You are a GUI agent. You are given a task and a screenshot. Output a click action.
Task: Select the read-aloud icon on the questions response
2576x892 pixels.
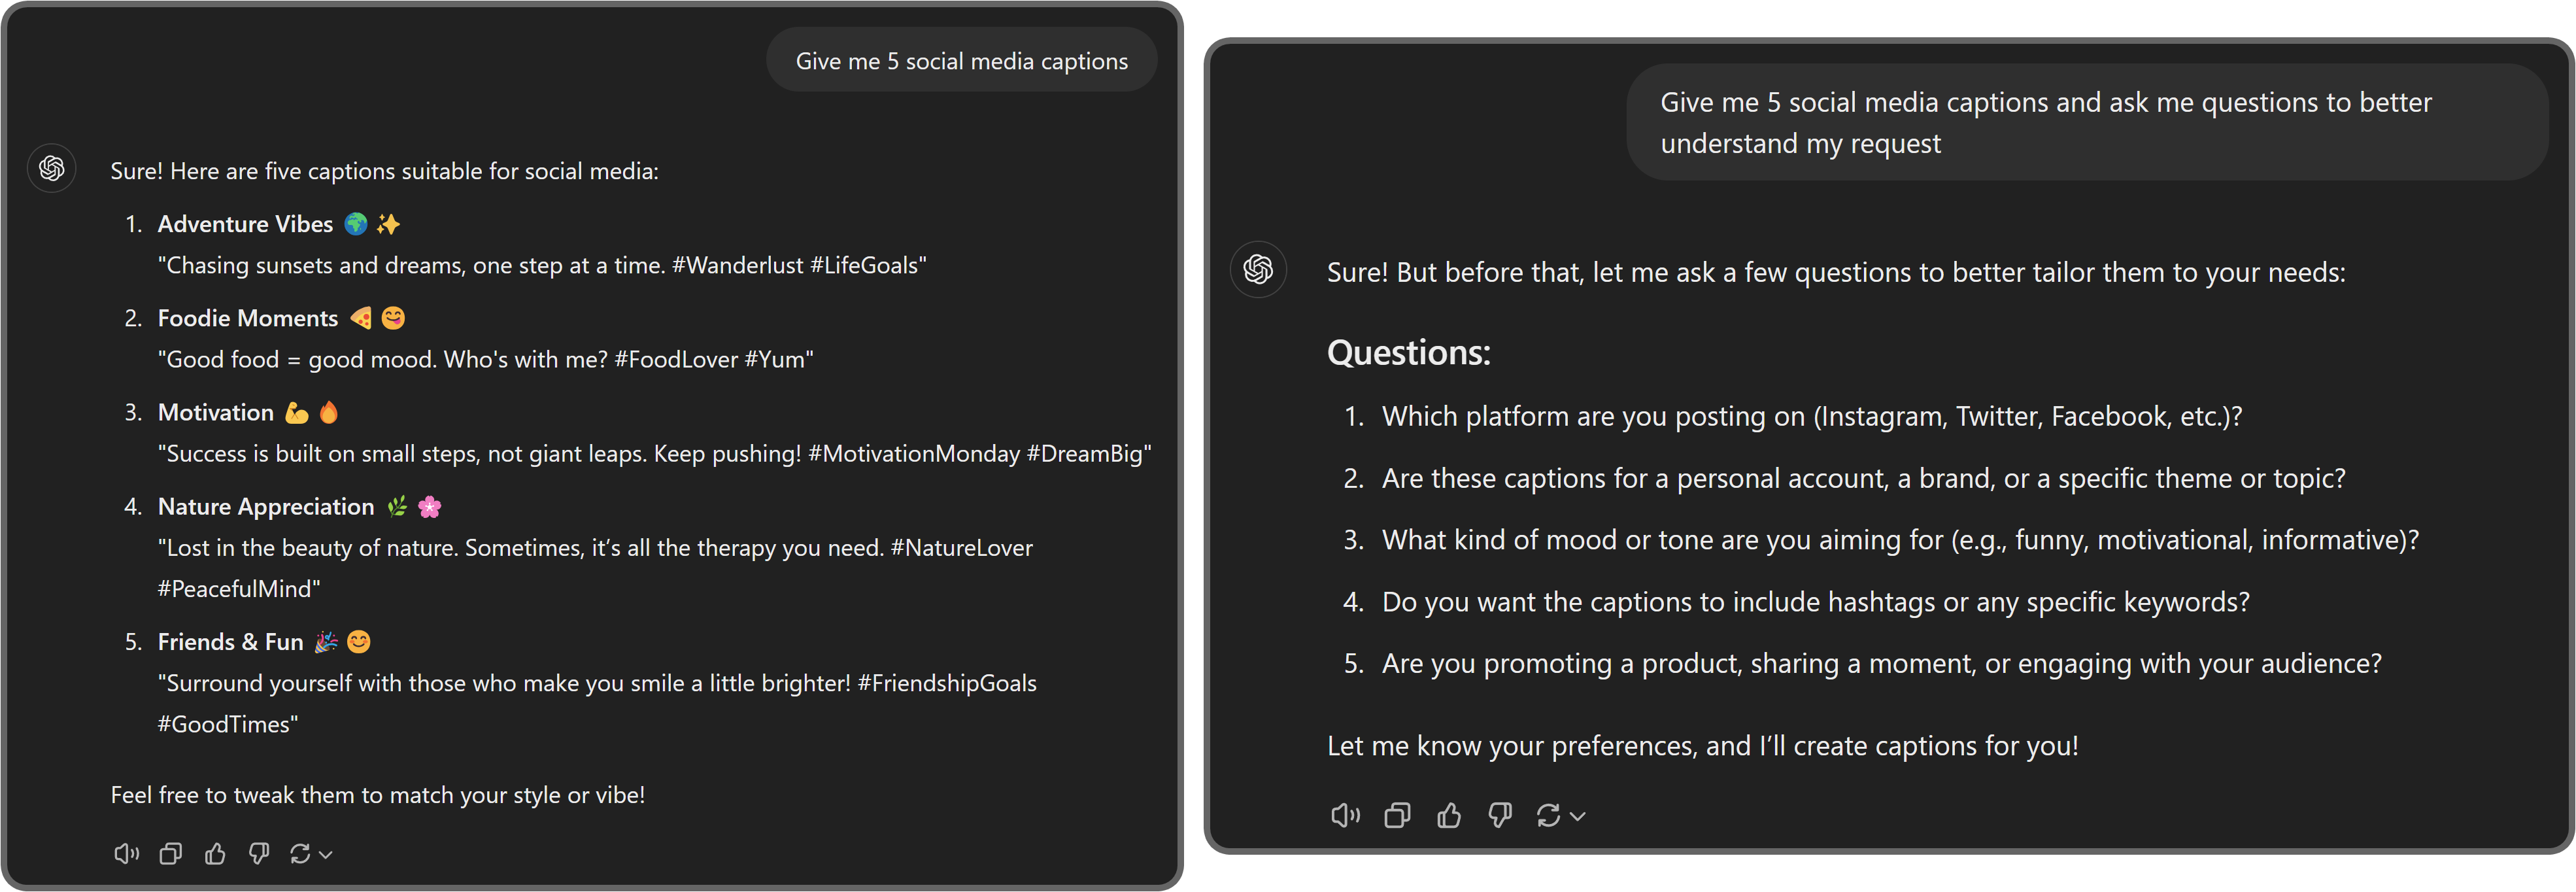pyautogui.click(x=1345, y=815)
